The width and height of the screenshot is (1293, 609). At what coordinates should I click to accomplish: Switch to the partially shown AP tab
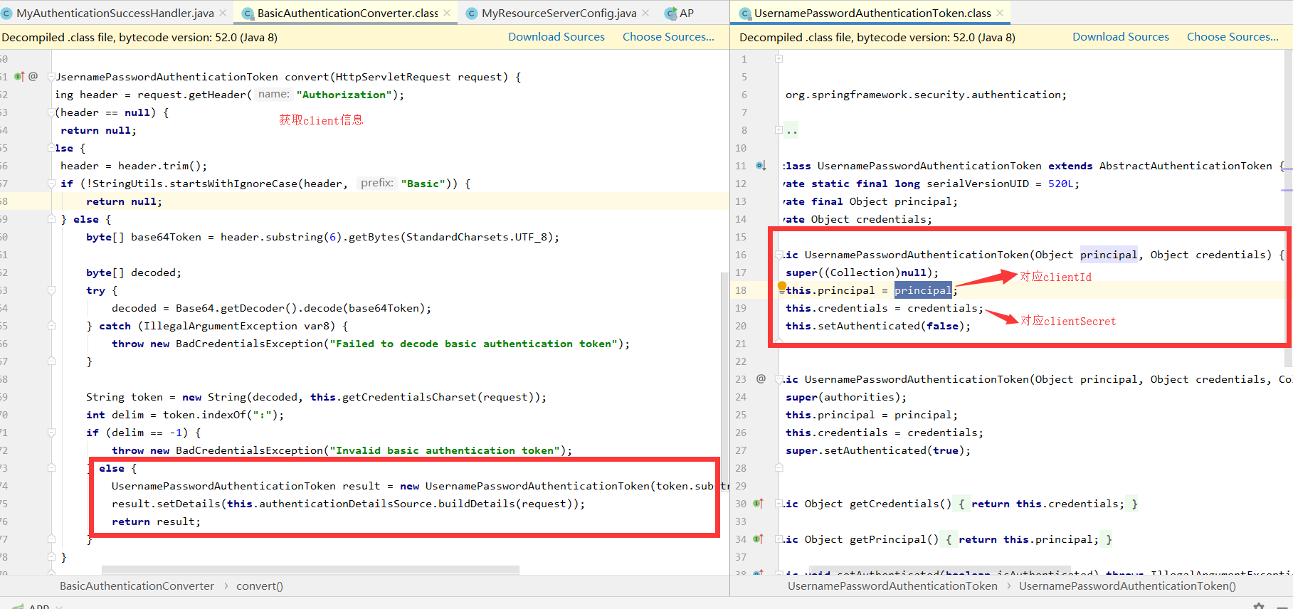click(680, 13)
